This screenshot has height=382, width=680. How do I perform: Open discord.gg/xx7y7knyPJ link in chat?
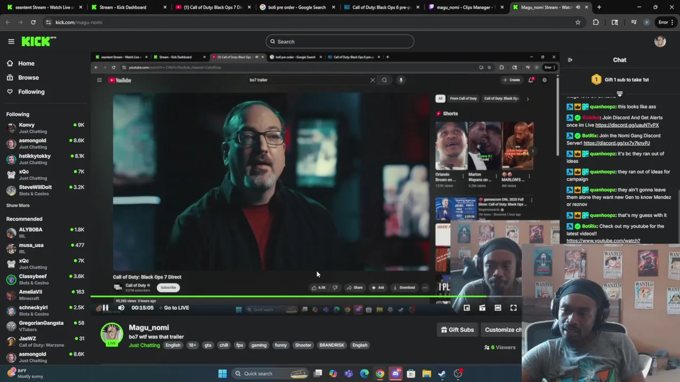pos(616,143)
